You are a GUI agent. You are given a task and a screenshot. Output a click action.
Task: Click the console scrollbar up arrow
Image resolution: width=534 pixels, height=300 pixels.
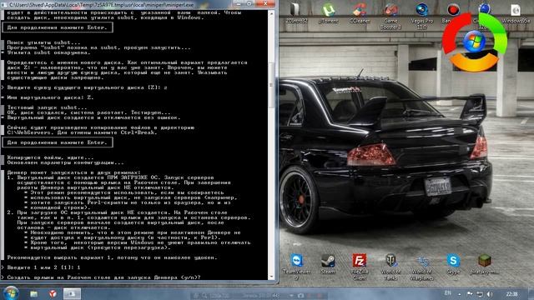coord(271,13)
